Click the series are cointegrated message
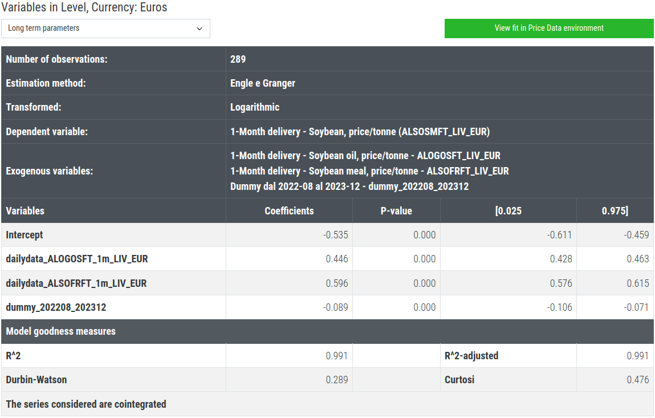655x418 pixels. [x=86, y=404]
